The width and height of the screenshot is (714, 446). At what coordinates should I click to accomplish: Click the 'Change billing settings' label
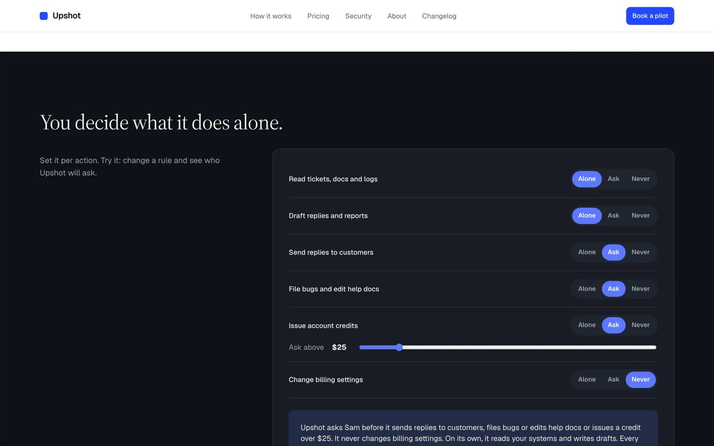(x=326, y=380)
